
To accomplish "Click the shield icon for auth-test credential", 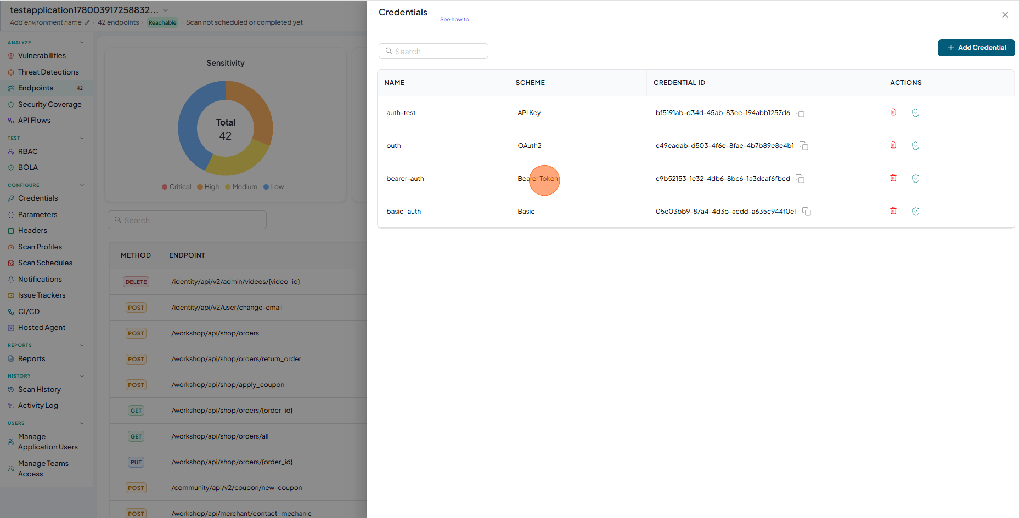I will [x=915, y=113].
